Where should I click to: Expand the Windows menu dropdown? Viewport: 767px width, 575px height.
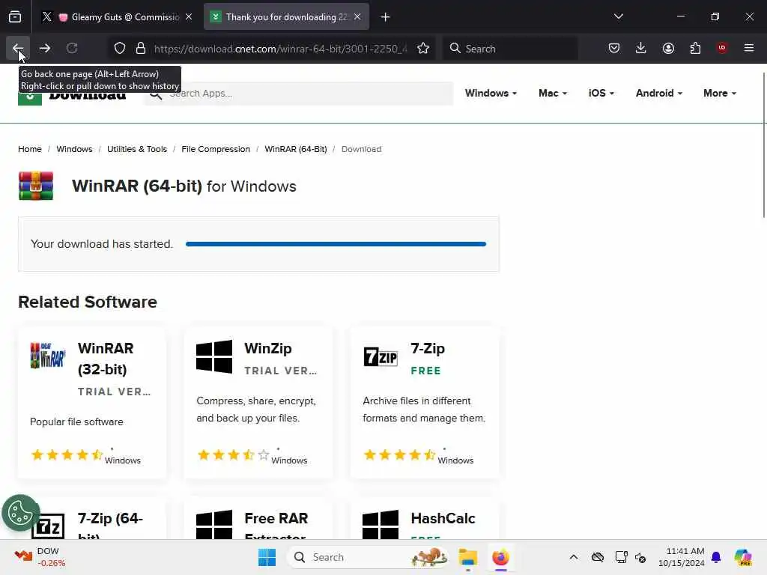click(x=491, y=93)
